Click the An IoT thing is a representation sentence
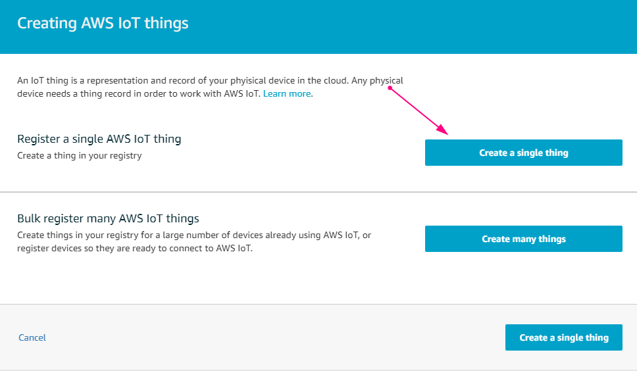637x371 pixels. pos(210,80)
